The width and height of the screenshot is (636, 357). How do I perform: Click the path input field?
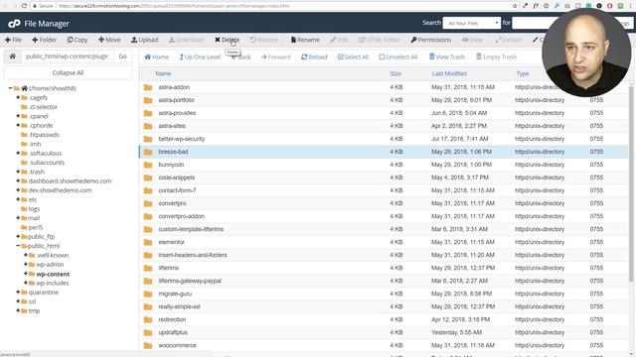[67, 57]
